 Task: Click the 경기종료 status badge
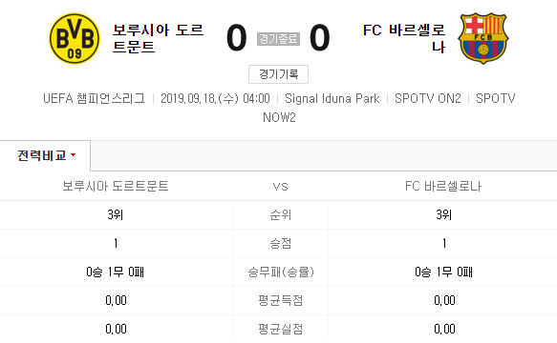tap(279, 39)
